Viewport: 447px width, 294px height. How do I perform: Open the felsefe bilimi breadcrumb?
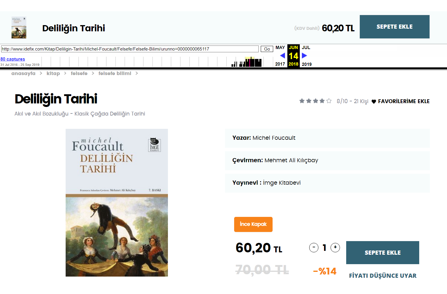click(115, 73)
